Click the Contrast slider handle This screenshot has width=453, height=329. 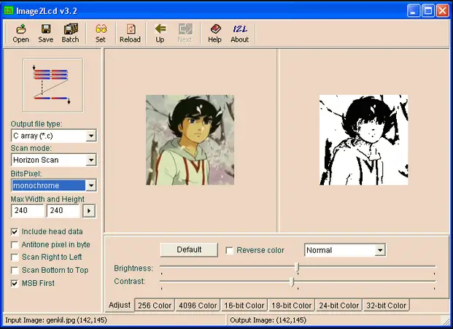pyautogui.click(x=292, y=282)
